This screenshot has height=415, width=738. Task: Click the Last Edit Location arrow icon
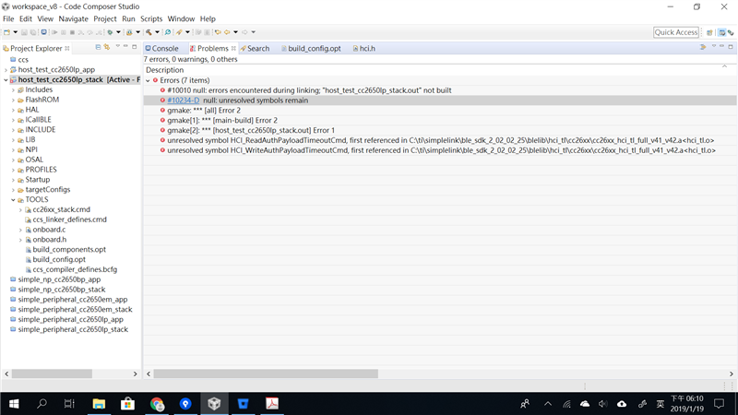pyautogui.click(x=218, y=32)
